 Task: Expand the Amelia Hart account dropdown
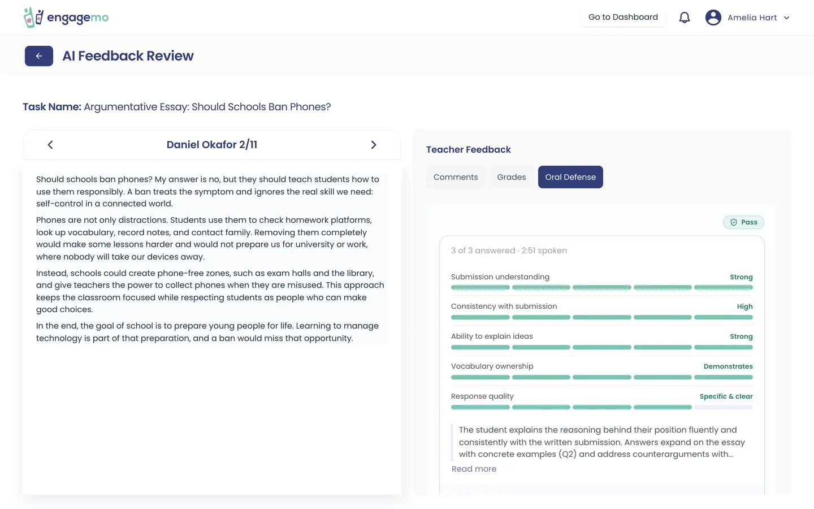point(786,18)
